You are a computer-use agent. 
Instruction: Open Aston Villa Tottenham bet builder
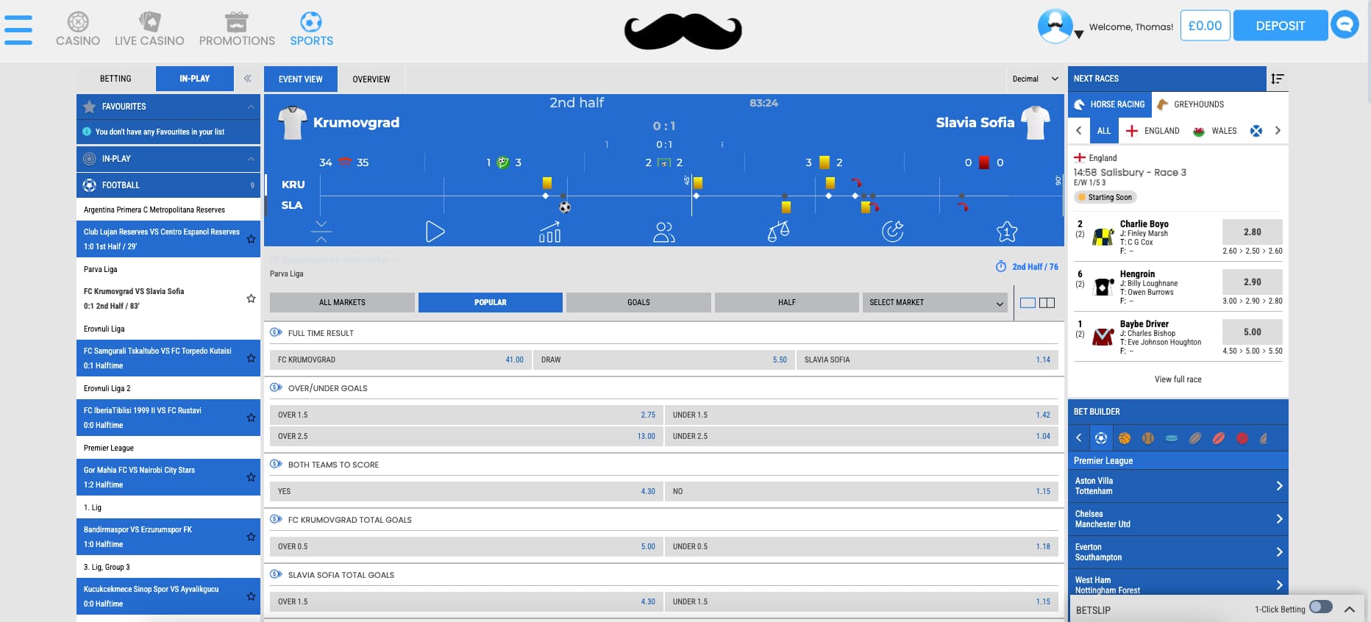click(1178, 486)
